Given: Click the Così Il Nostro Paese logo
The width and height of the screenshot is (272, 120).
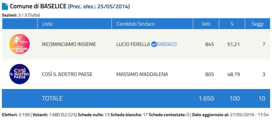Looking at the screenshot, I should (20, 74).
